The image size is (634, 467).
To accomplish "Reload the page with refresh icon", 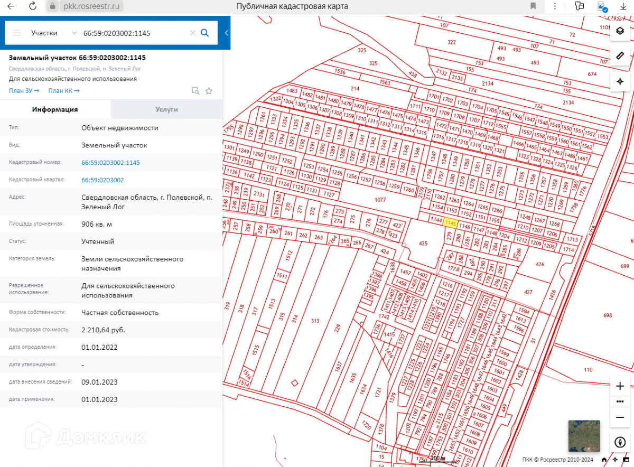I will pos(33,6).
